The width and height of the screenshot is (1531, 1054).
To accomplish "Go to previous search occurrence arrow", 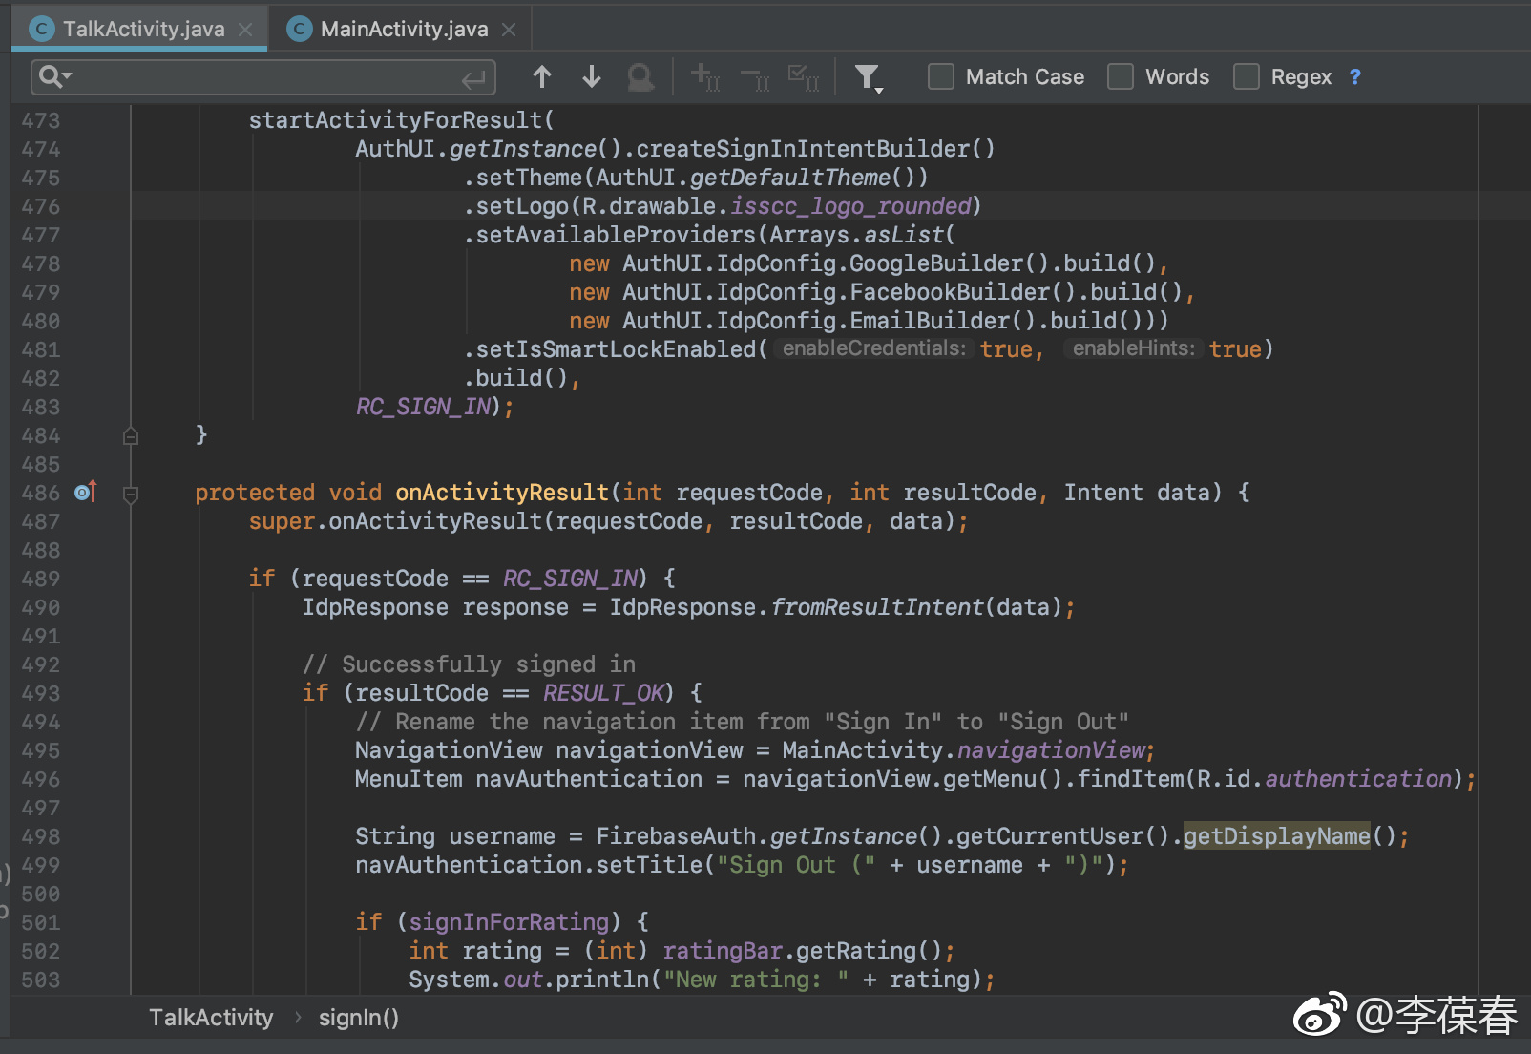I will [542, 77].
